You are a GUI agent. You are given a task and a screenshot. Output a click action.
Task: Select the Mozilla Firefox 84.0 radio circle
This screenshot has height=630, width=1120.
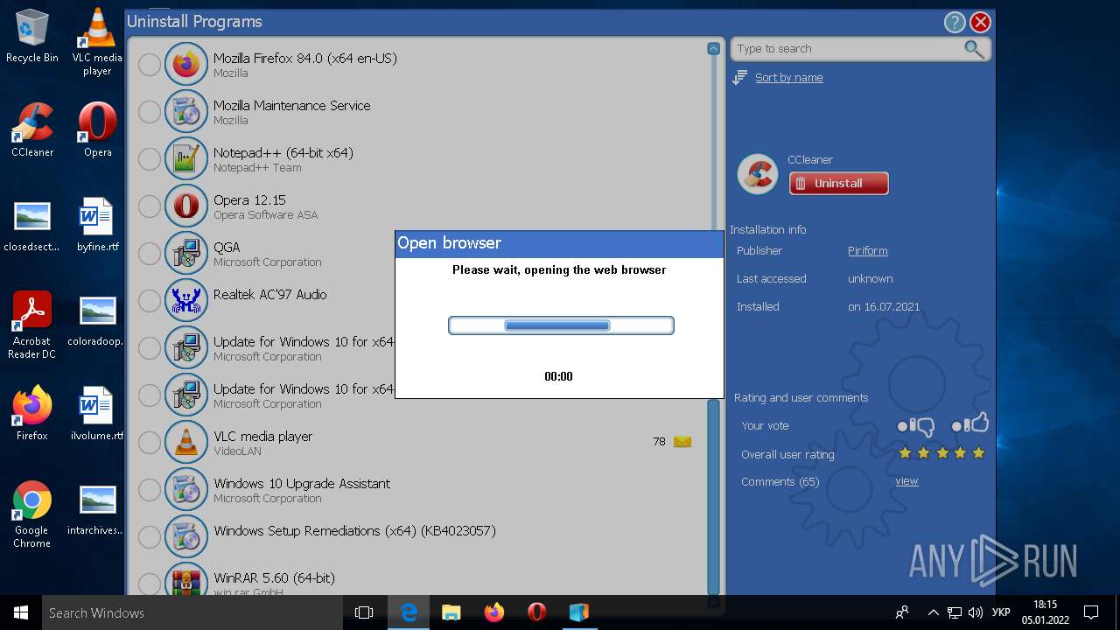pos(150,64)
